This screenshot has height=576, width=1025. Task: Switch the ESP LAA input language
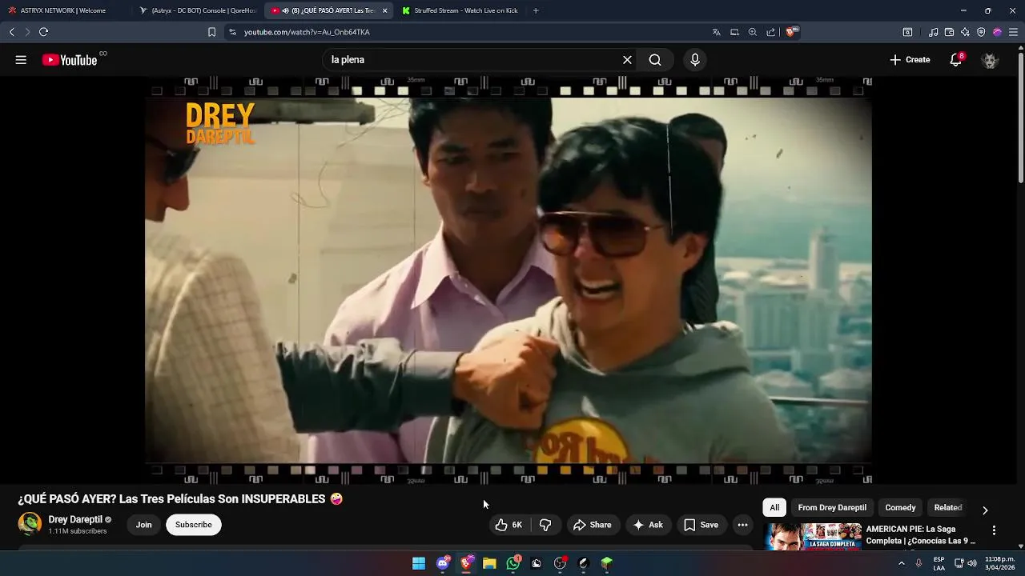[x=939, y=563]
